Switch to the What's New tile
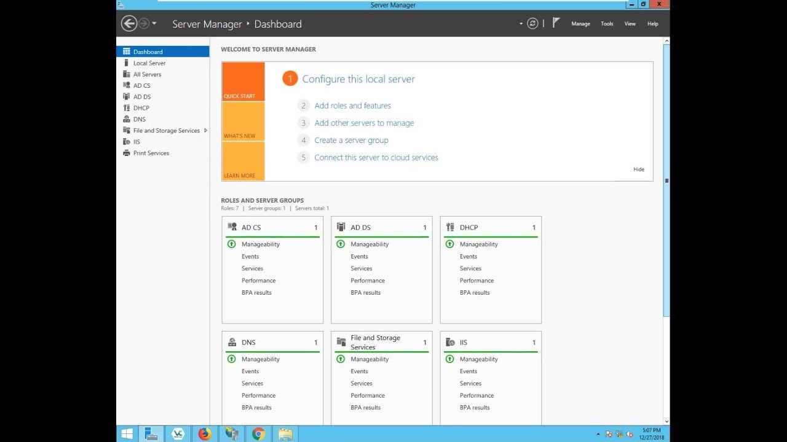This screenshot has width=787, height=442. (243, 122)
